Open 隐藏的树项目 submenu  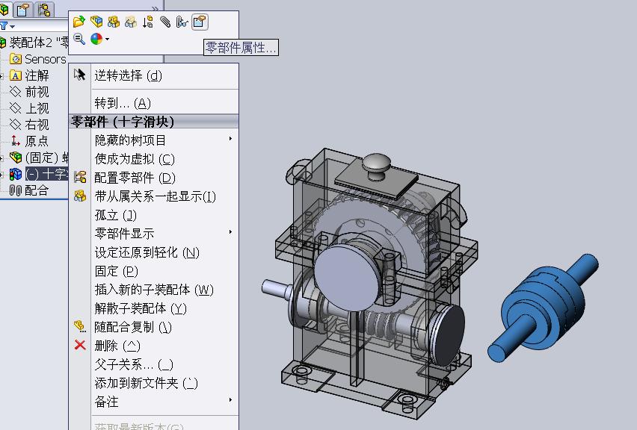(x=153, y=140)
